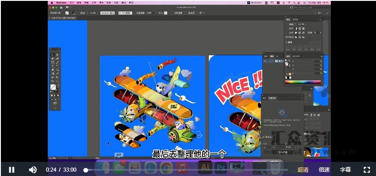Select the Zoom tool in toolbox
Image resolution: width=376 pixels, height=176 pixels.
pyautogui.click(x=58, y=81)
